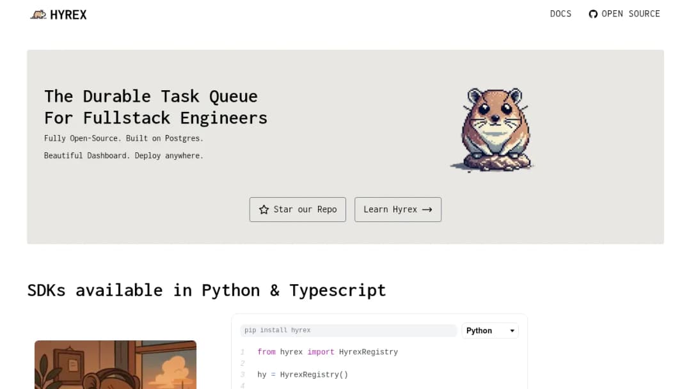Click the star icon in Star our Repo
Screen dimensions: 691x389
tap(264, 210)
